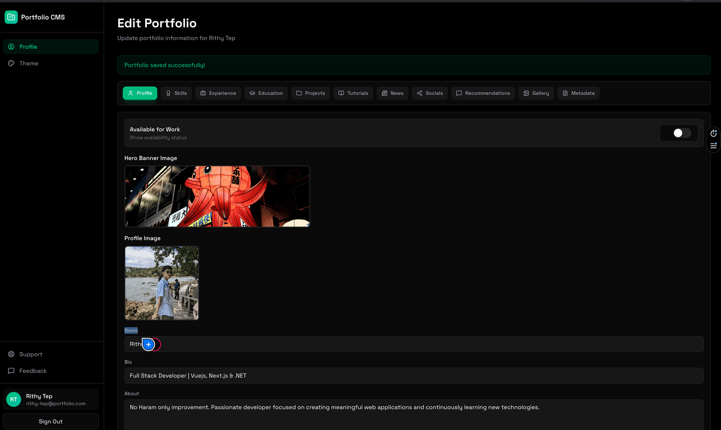Switch to the Theme section
The height and width of the screenshot is (430, 721).
(50, 63)
